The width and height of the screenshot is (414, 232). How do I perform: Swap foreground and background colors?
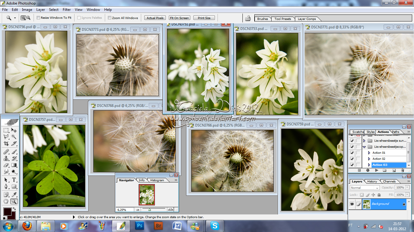click(14, 209)
